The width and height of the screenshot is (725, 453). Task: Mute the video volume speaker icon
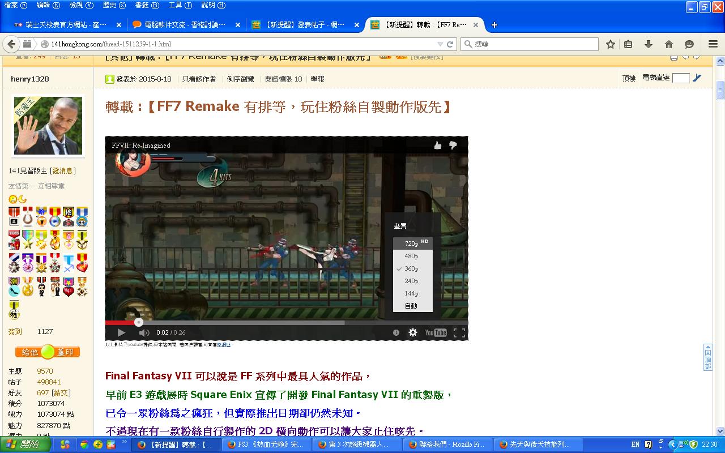144,332
